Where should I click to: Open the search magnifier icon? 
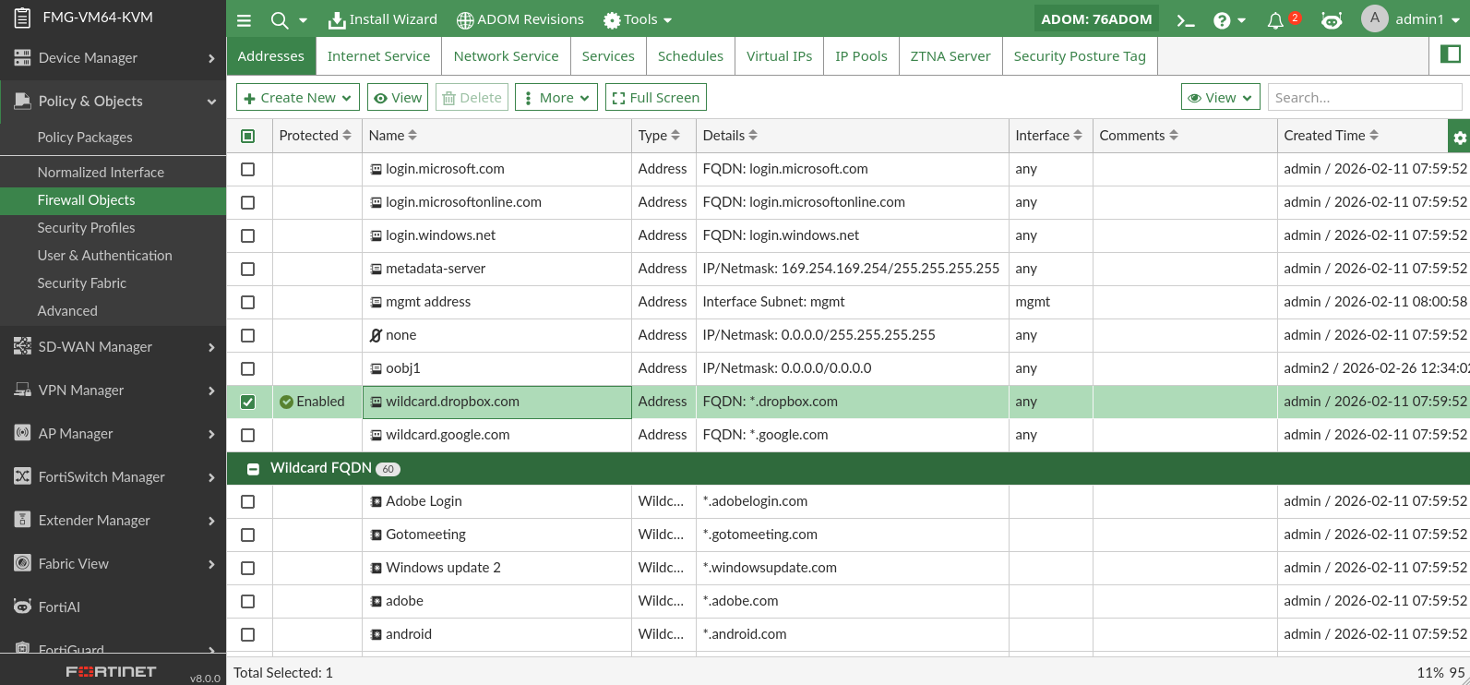[280, 20]
